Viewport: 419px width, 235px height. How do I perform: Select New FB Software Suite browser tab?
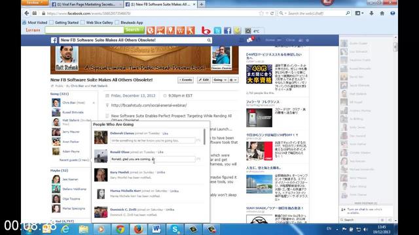point(160,5)
